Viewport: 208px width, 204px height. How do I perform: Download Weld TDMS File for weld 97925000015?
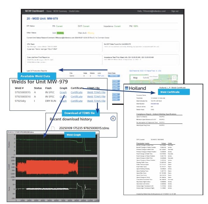coord(96,92)
